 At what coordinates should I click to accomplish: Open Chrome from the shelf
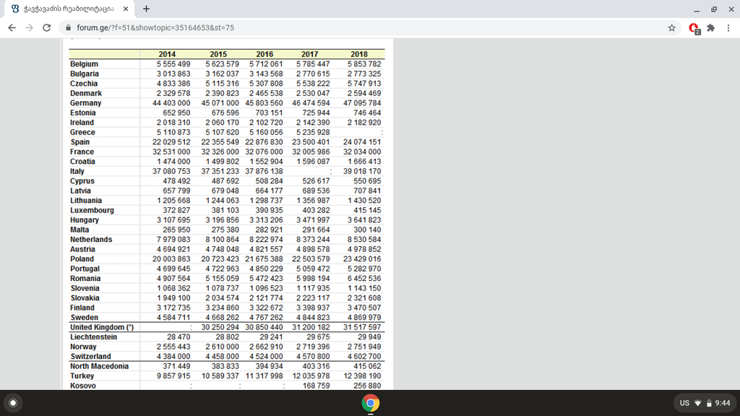coord(371,403)
